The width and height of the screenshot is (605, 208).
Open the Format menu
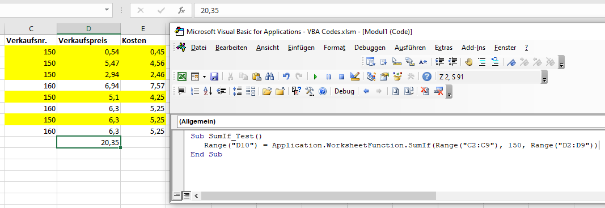(x=334, y=48)
